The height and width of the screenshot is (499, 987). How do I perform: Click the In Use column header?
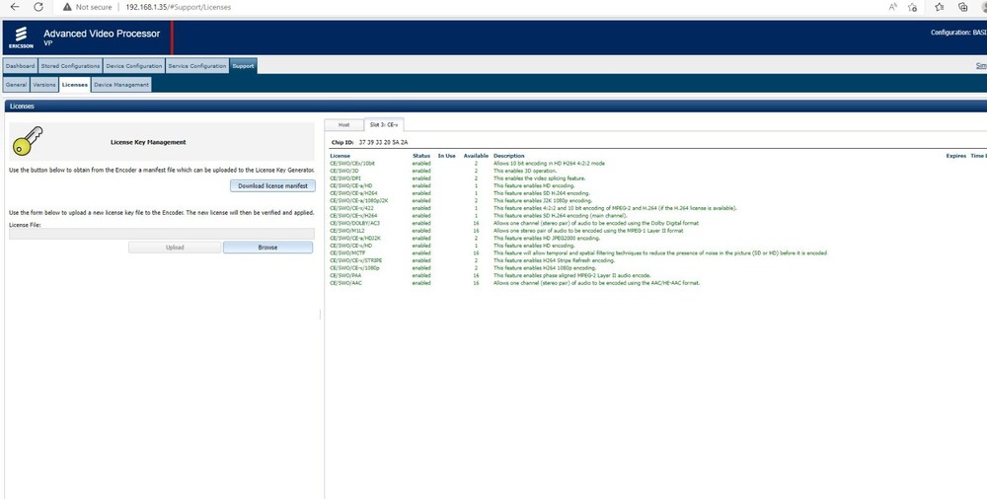[x=447, y=156]
